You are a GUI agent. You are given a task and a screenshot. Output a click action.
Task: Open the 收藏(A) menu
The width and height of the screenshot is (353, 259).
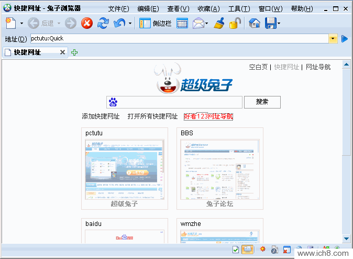[x=208, y=9]
